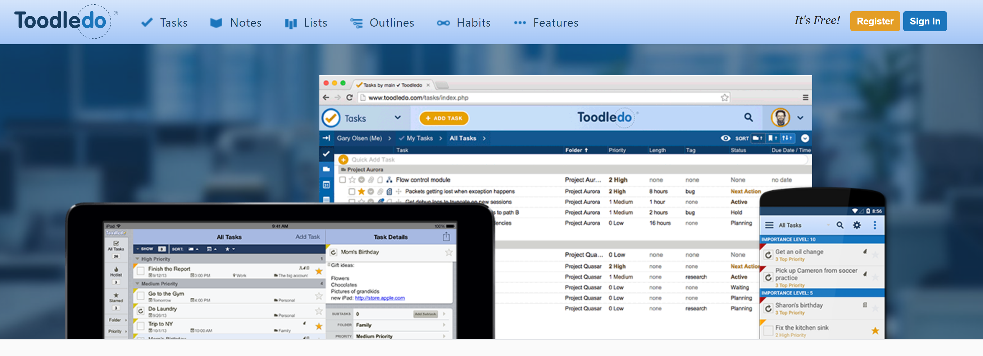The image size is (983, 356).
Task: Click the bar-chart icon beside Lists in the navigation
Action: click(290, 23)
